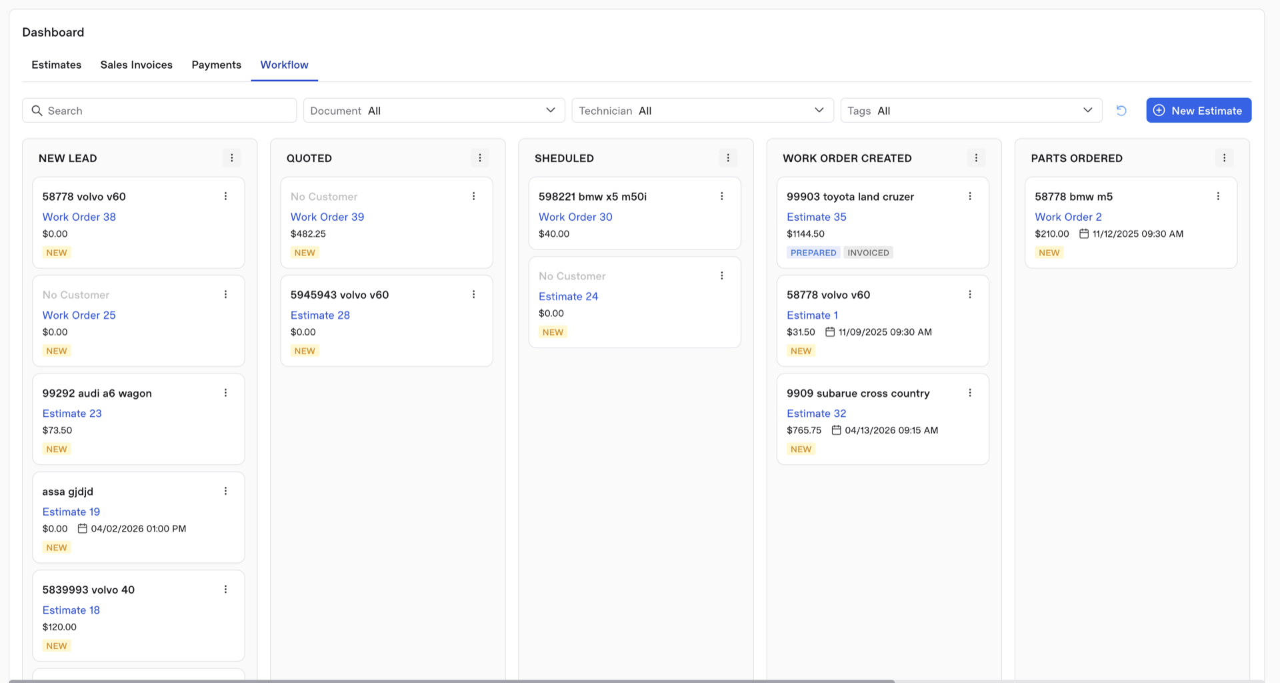
Task: Open kebab menu on 99292 audi a6 wagon card
Action: pos(225,393)
